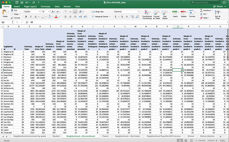Open the Fill dropdown
229x142 pixels.
207,14
